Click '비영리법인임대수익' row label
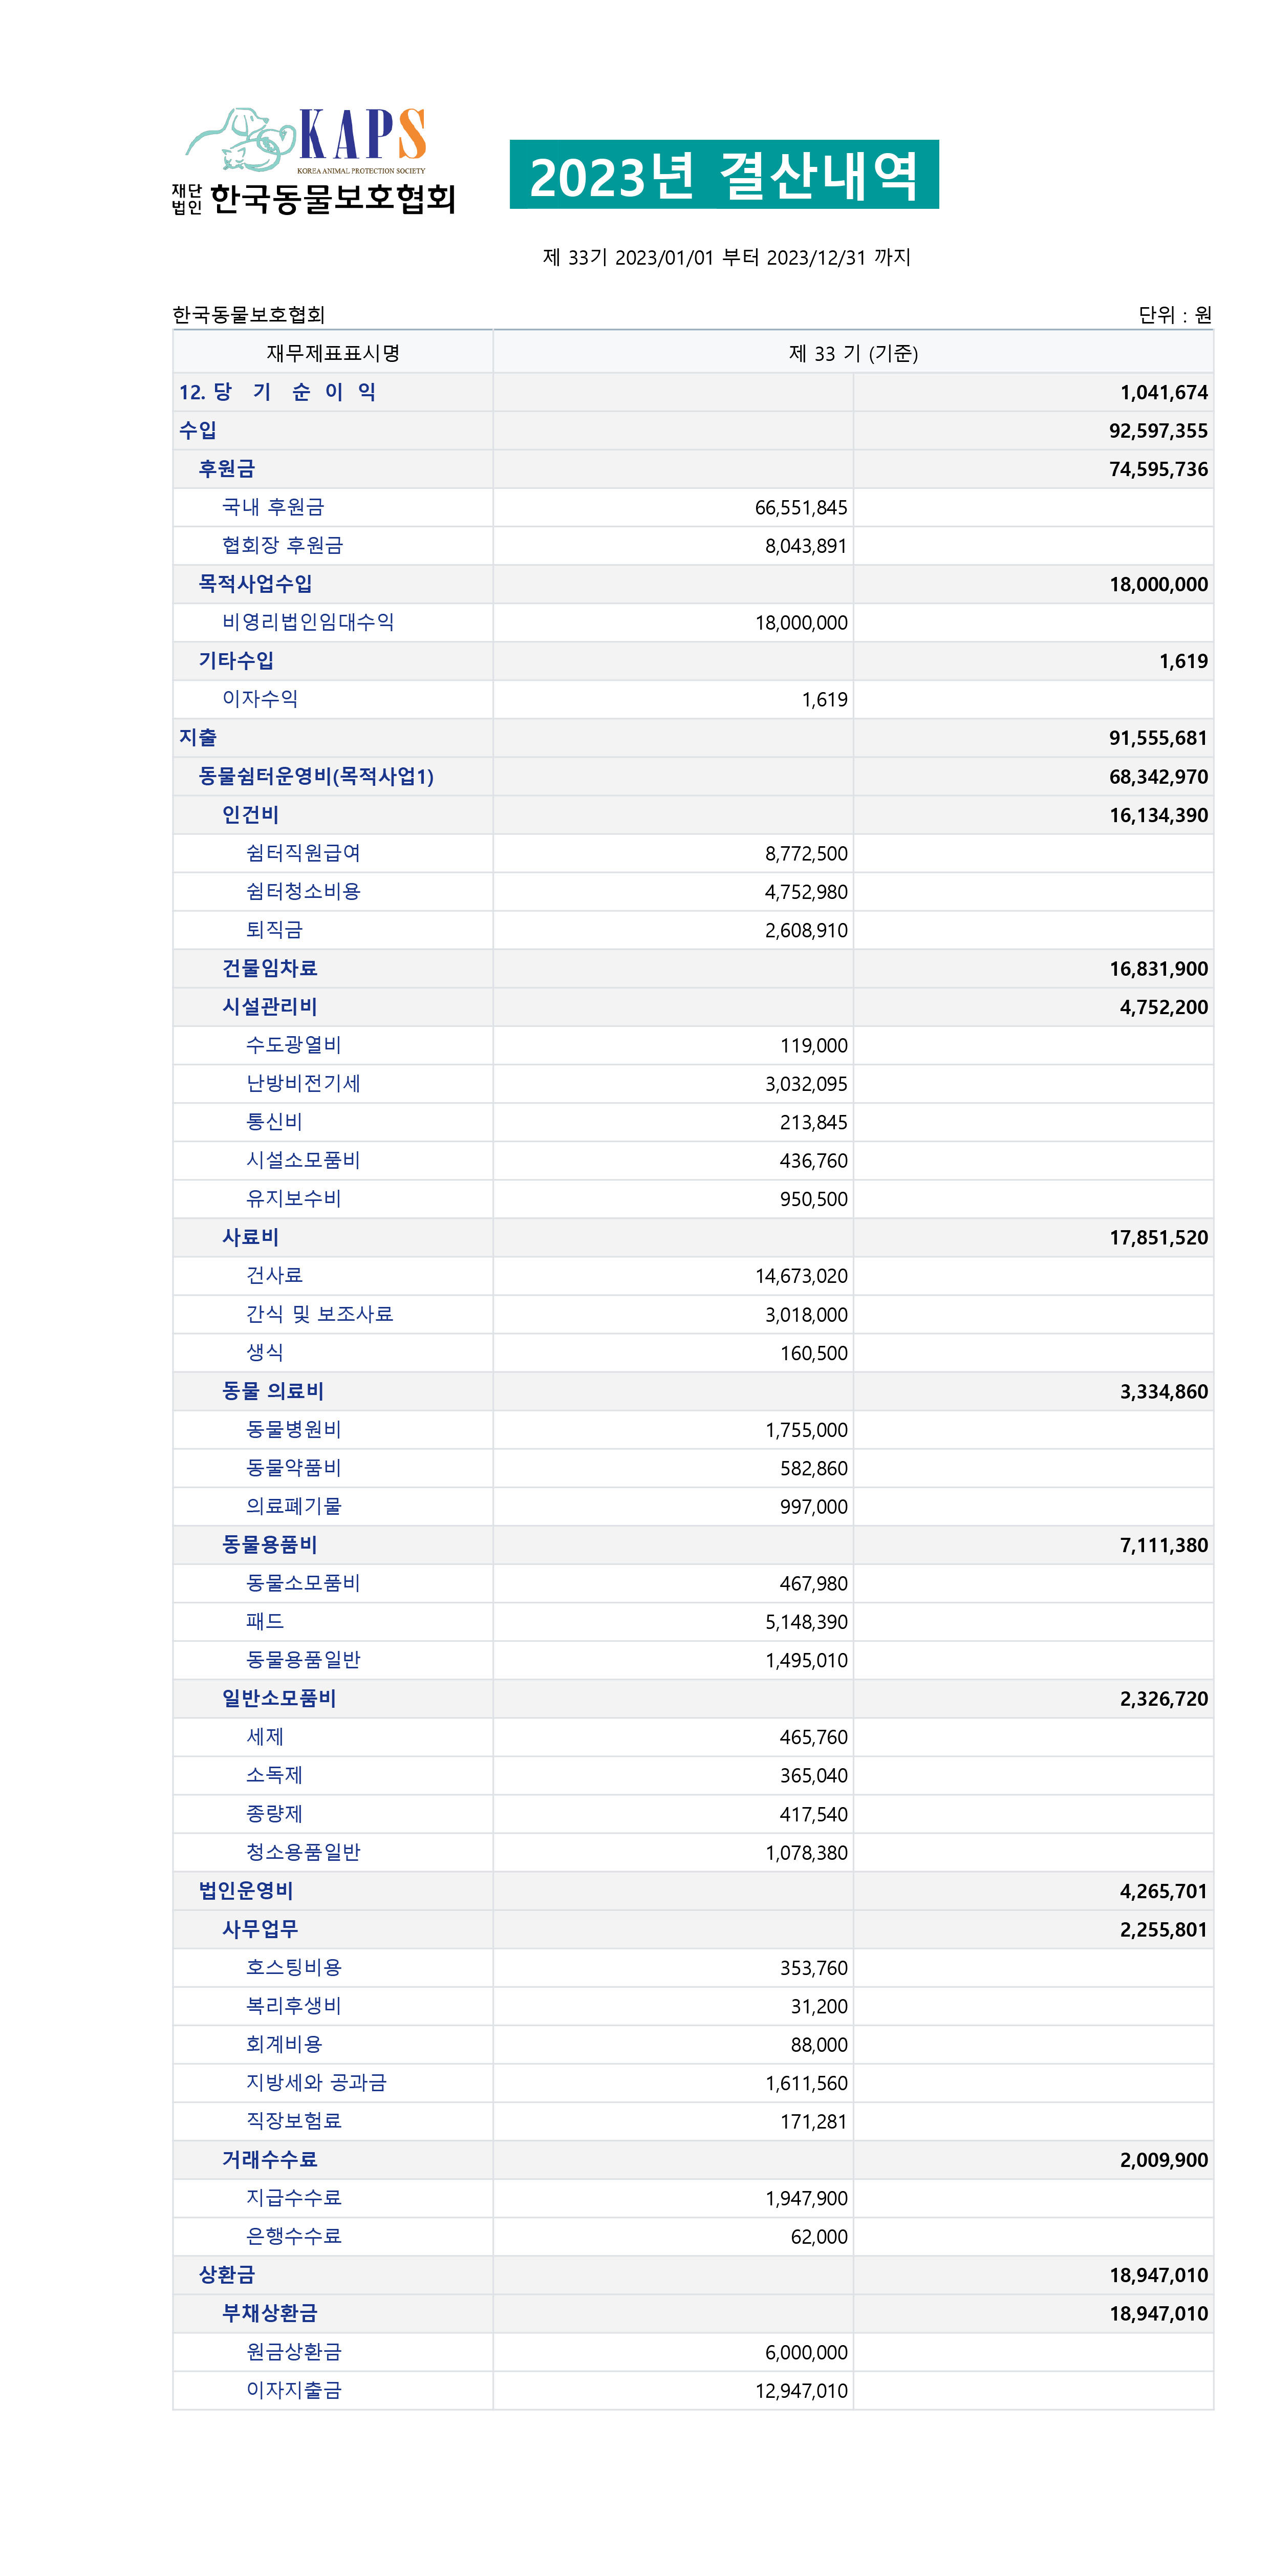 click(x=308, y=622)
